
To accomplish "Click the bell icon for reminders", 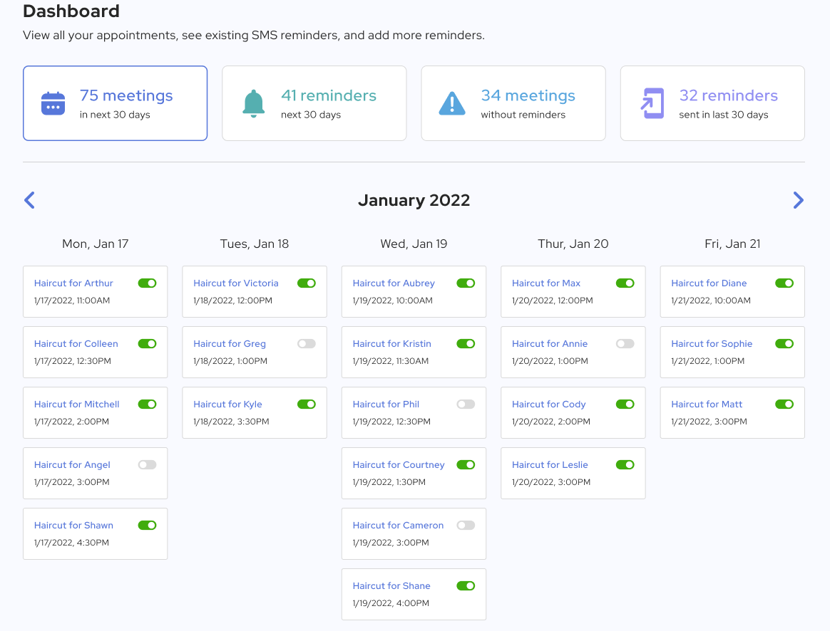I will pyautogui.click(x=254, y=103).
